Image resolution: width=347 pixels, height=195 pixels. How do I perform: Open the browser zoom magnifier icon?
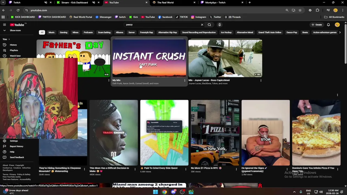point(287,10)
